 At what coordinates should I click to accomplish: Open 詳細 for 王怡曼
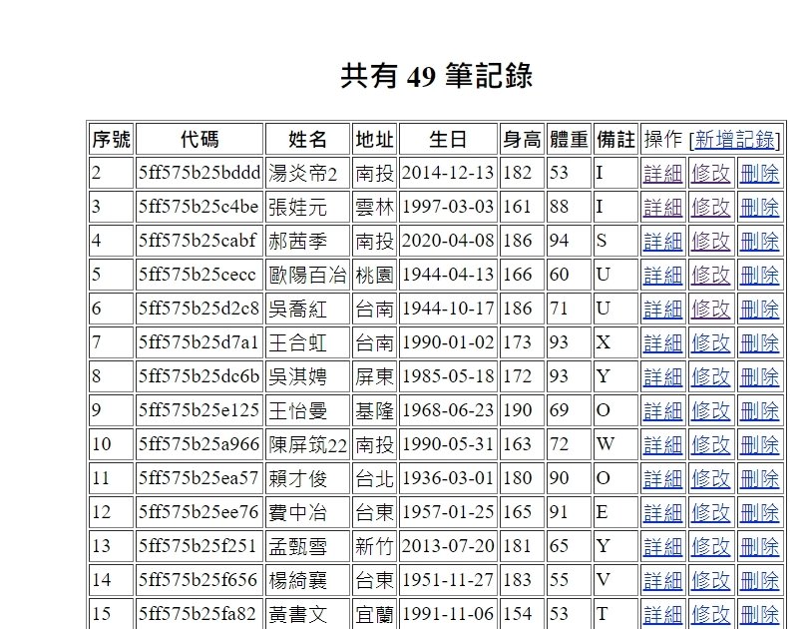(663, 411)
